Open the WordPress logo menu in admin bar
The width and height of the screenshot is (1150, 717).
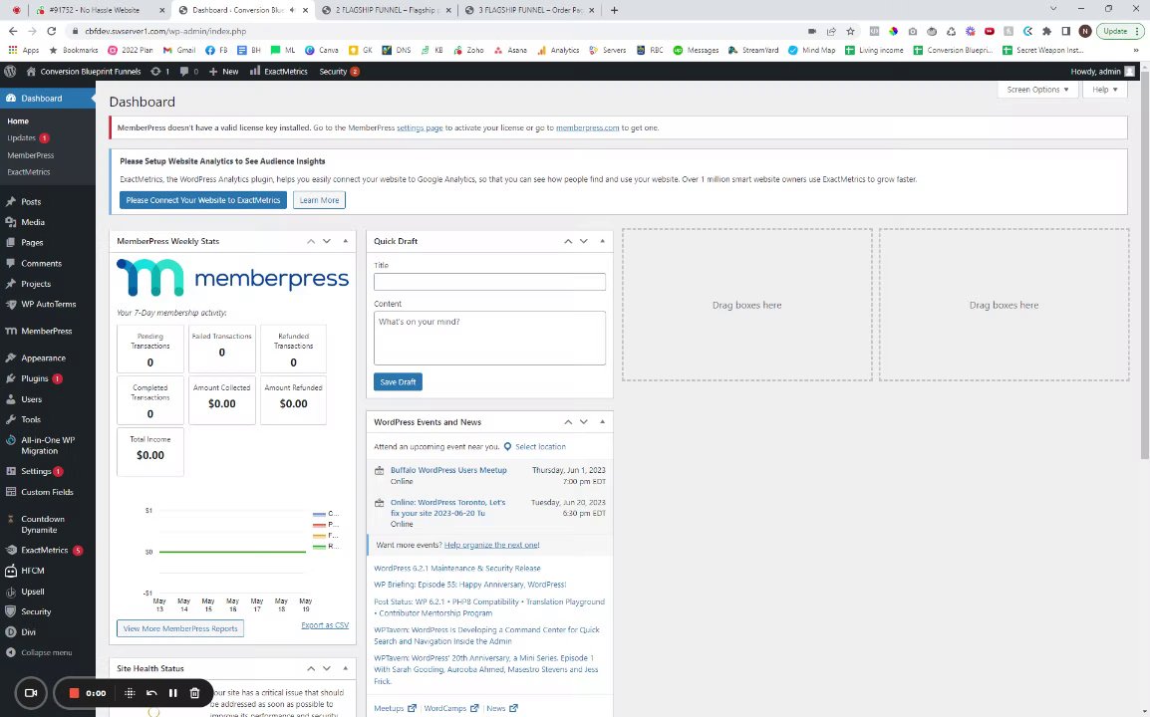10,71
